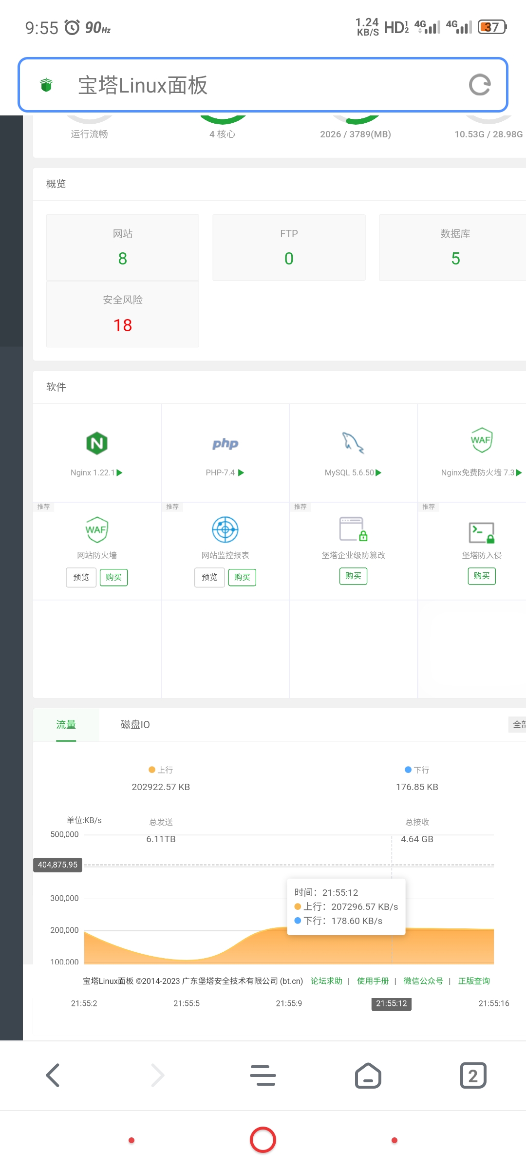526x1169 pixels.
Task: Click green play arrow beside PHP-7.4
Action: pyautogui.click(x=241, y=472)
